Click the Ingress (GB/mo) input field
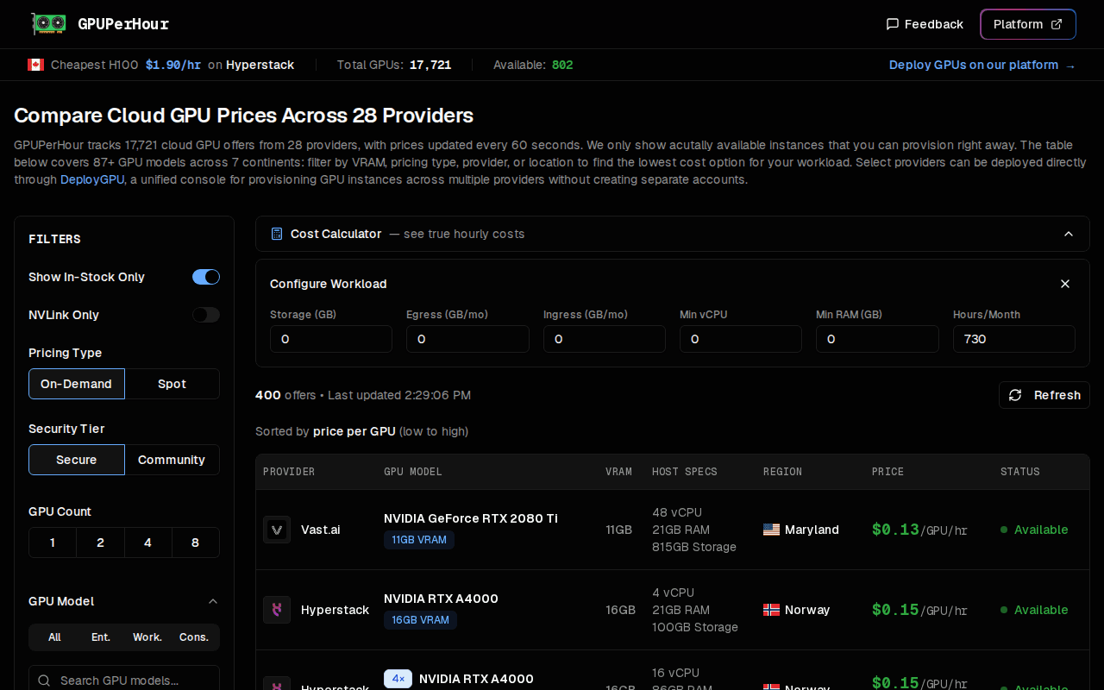This screenshot has width=1104, height=690. [605, 339]
